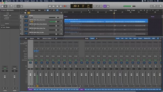Show the Smart Controls from control bar

click(15, 6)
